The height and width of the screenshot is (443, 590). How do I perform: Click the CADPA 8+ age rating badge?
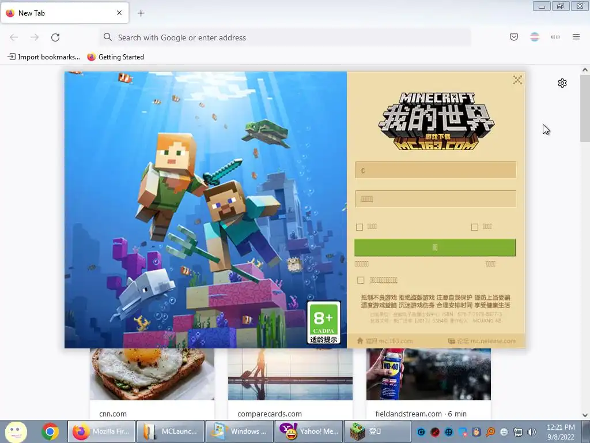pos(324,322)
